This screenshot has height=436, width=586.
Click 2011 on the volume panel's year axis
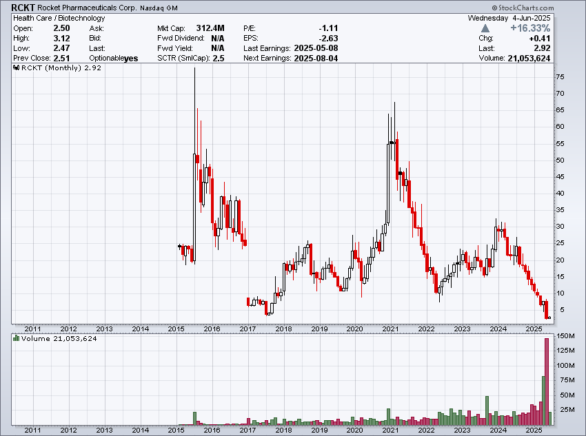pos(32,430)
